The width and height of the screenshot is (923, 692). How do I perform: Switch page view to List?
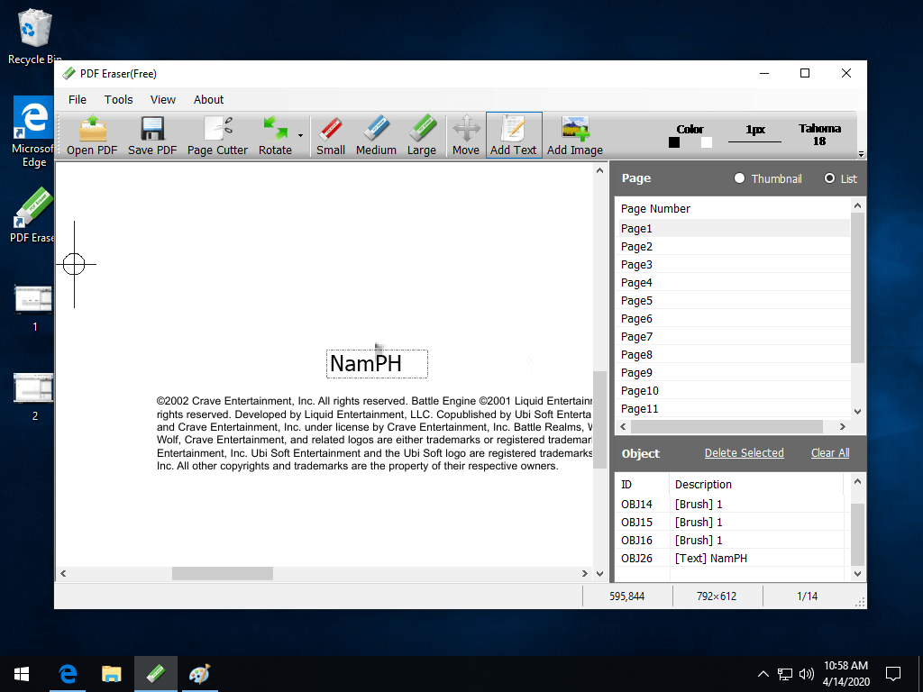[x=840, y=178]
